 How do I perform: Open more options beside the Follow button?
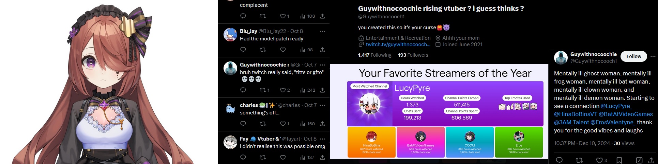click(x=653, y=56)
